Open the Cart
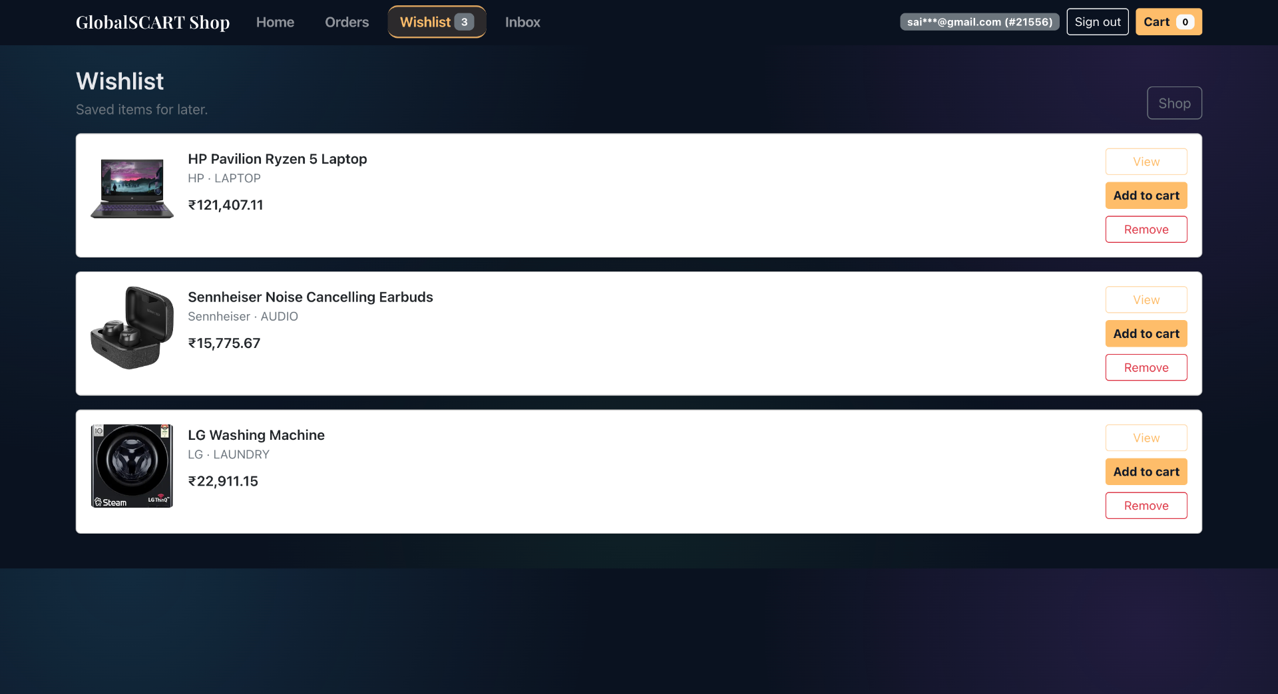 coord(1169,22)
